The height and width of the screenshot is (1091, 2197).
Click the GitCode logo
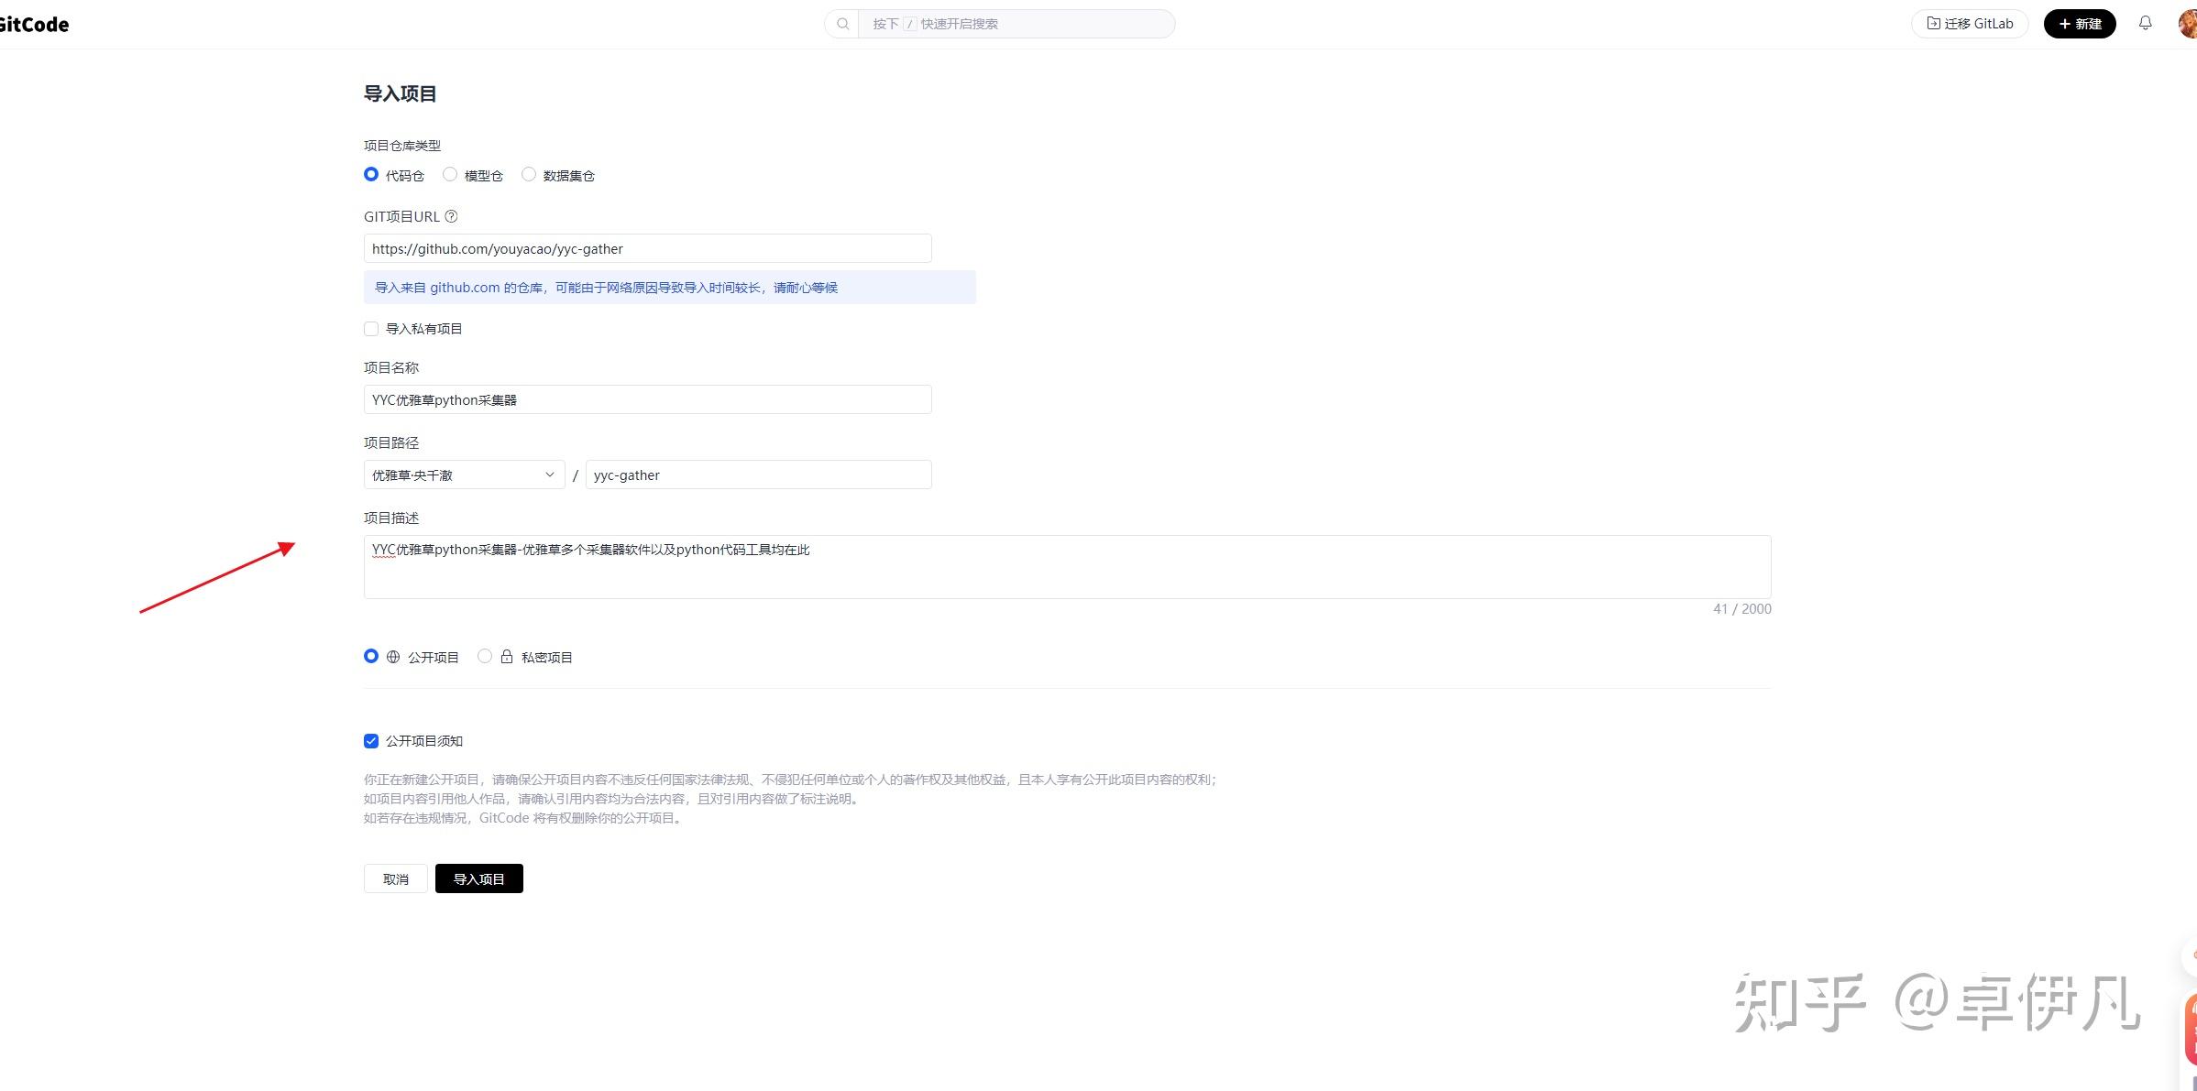click(x=34, y=24)
